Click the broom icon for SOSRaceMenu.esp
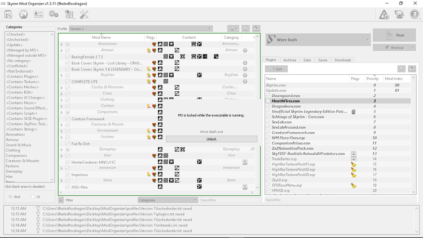This screenshot has height=238, width=423. 354,185
